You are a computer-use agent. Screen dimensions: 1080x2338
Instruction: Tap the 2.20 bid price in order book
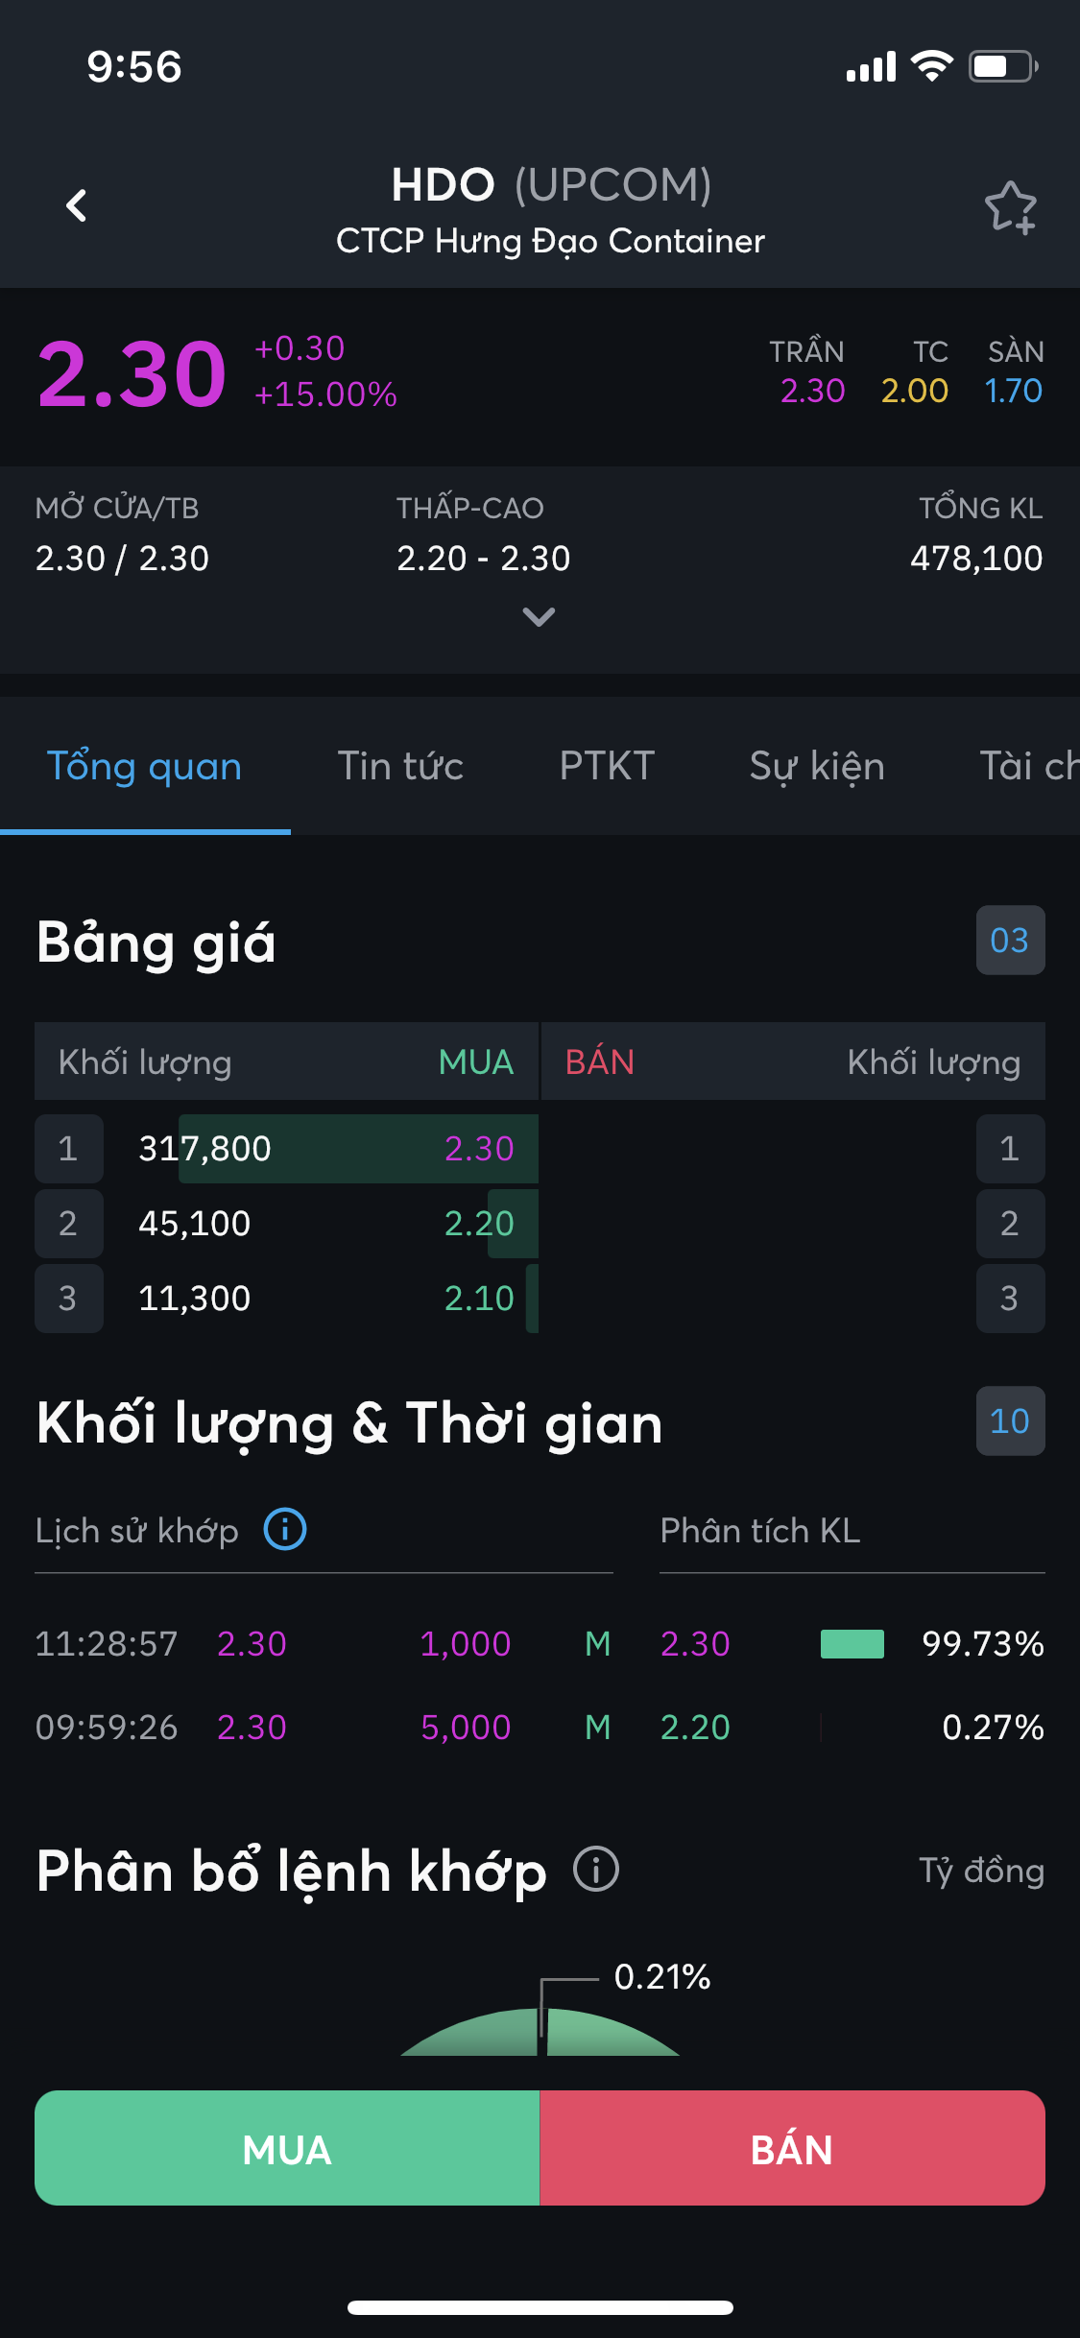pos(479,1224)
